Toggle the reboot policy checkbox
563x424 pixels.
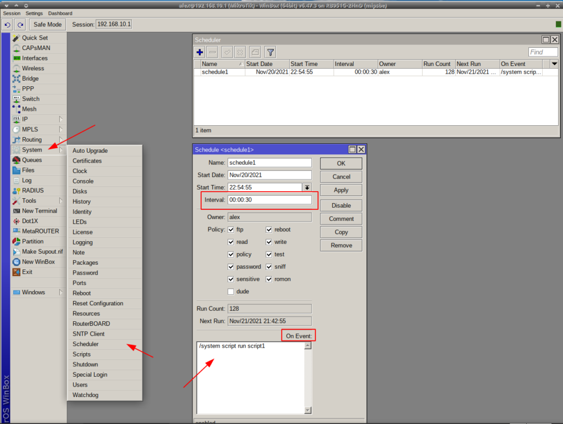(269, 230)
